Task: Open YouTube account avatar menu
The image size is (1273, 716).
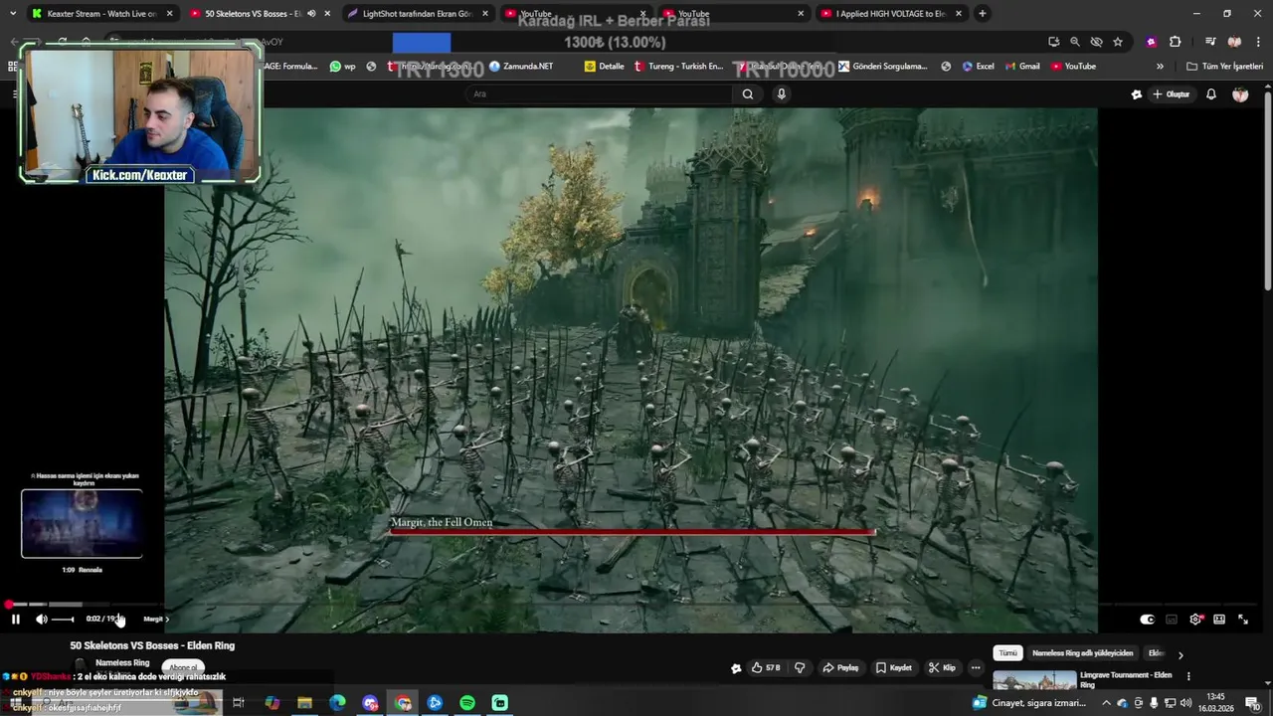Action: point(1240,94)
